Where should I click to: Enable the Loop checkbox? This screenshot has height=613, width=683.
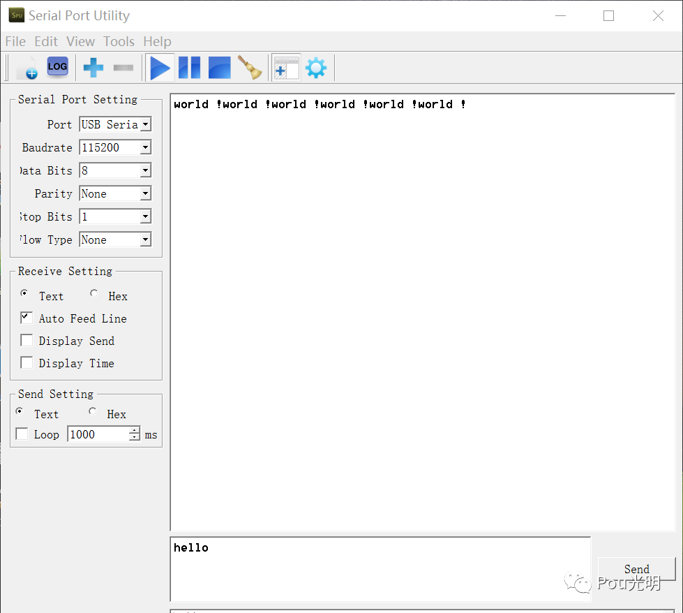pos(22,434)
